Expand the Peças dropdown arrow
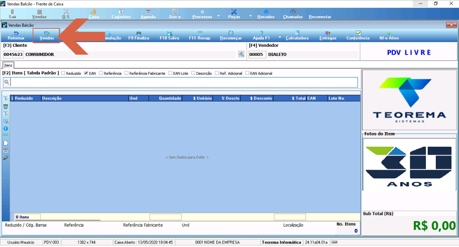The width and height of the screenshot is (459, 247). tap(250, 16)
